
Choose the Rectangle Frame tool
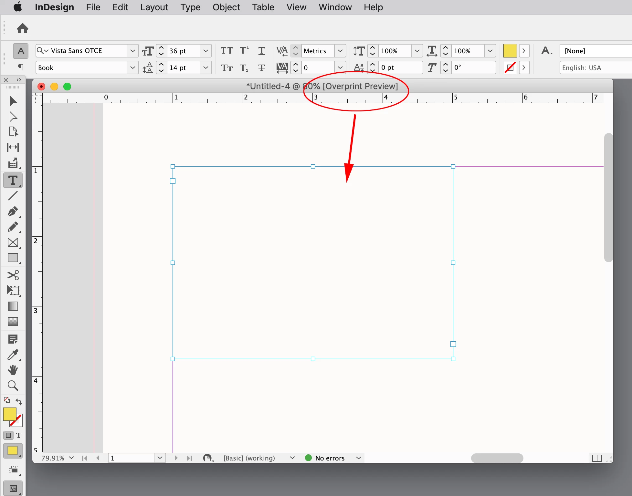(x=13, y=243)
